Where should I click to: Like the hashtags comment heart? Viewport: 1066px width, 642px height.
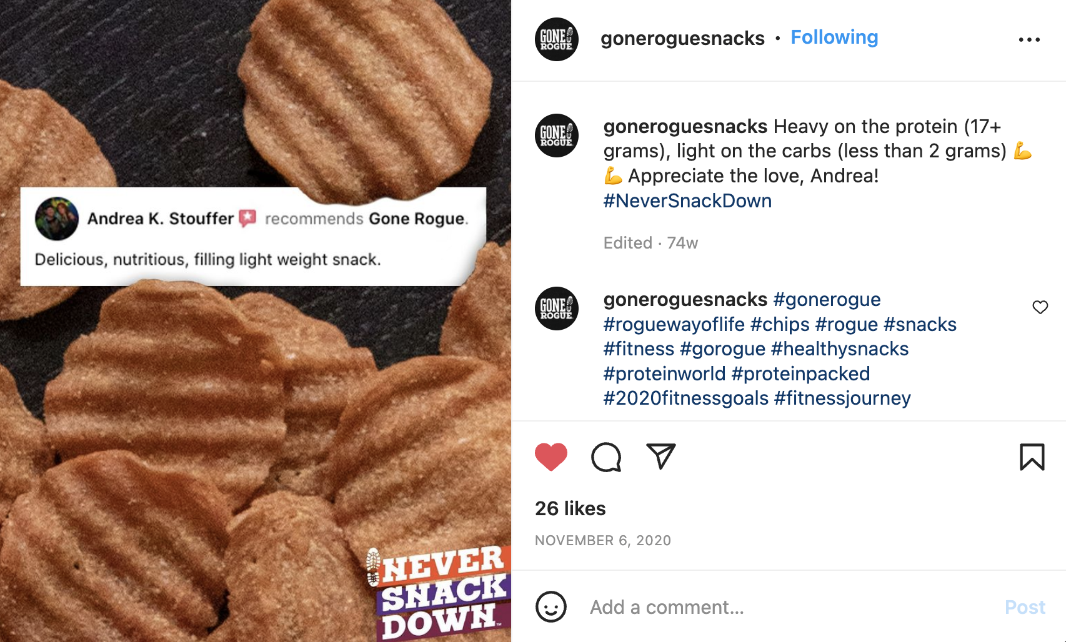click(1040, 307)
